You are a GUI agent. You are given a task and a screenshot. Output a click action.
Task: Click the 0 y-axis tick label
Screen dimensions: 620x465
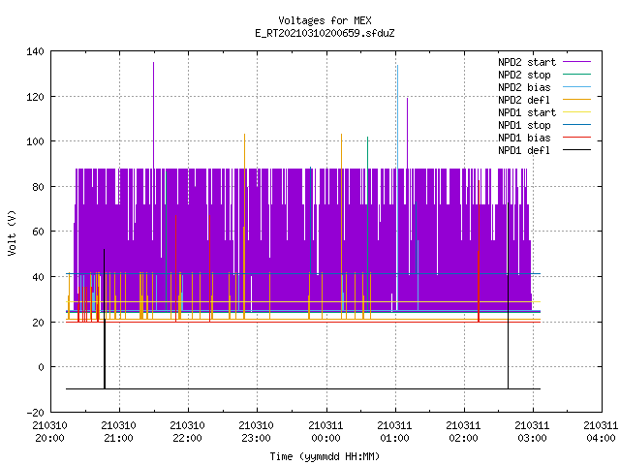[x=41, y=367]
